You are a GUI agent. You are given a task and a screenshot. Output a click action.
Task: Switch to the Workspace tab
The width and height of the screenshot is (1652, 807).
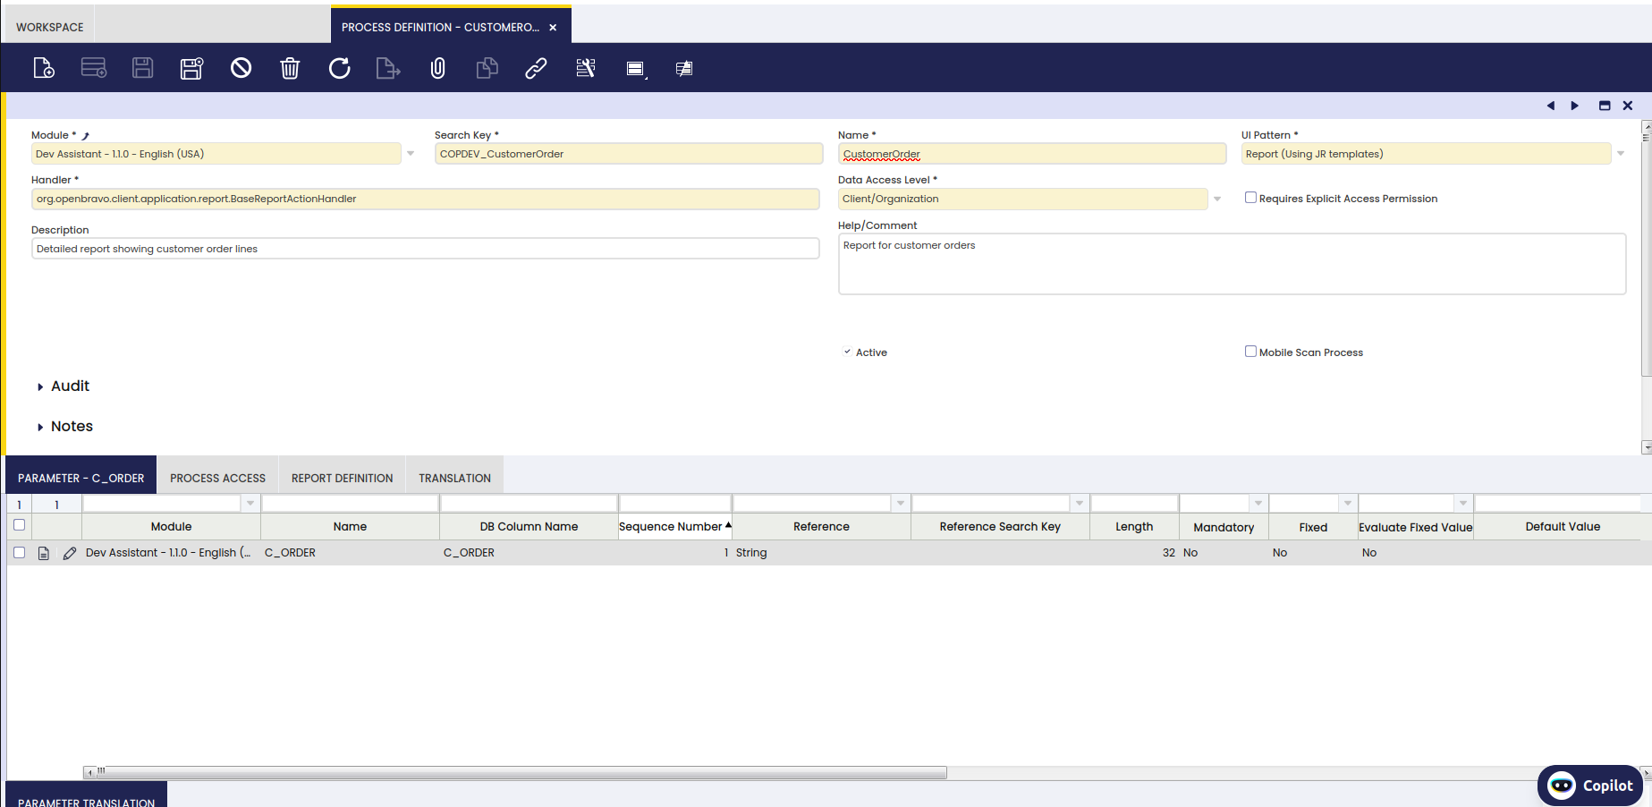coord(50,27)
